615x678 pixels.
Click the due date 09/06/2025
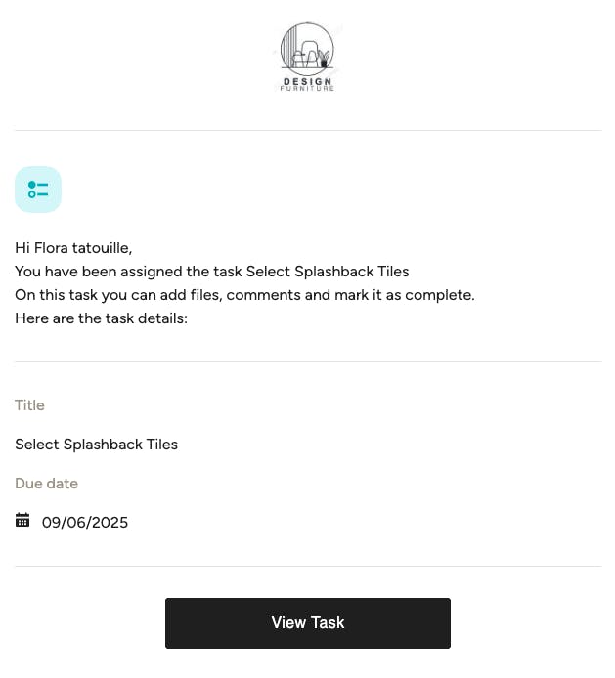(x=85, y=523)
